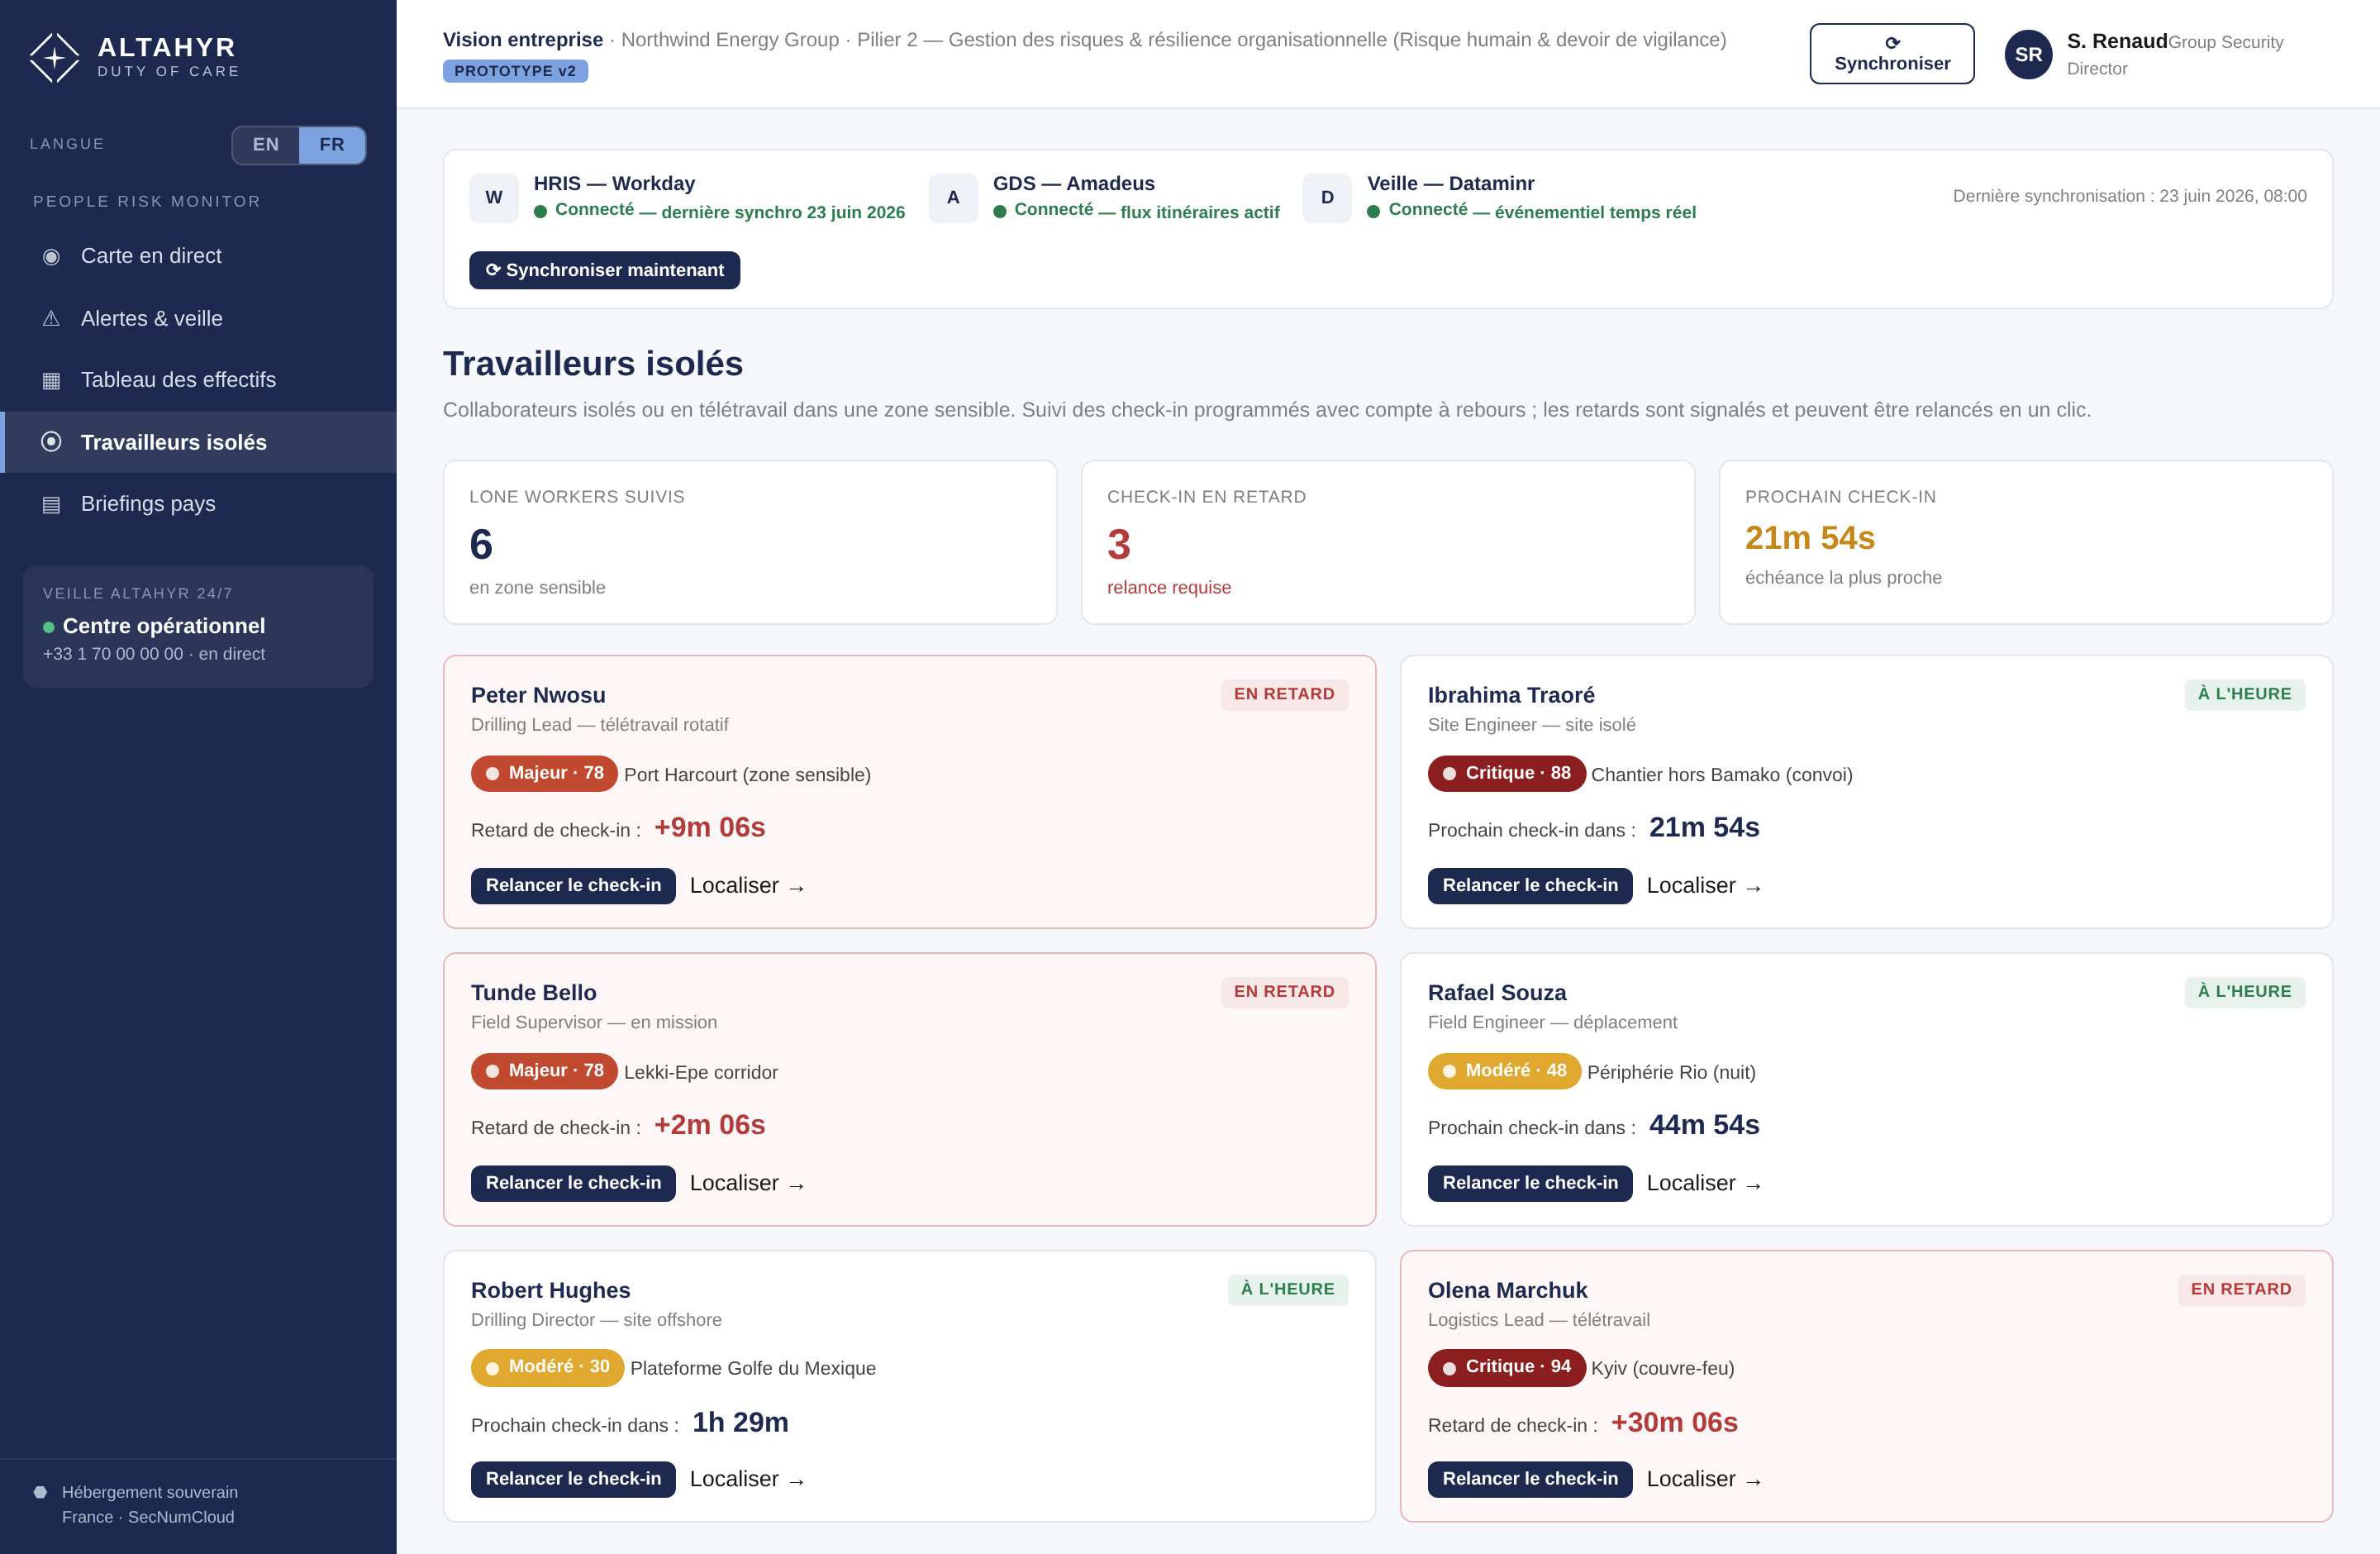
Task: Relaunch check-in for Peter Nwosu
Action: pos(573,886)
